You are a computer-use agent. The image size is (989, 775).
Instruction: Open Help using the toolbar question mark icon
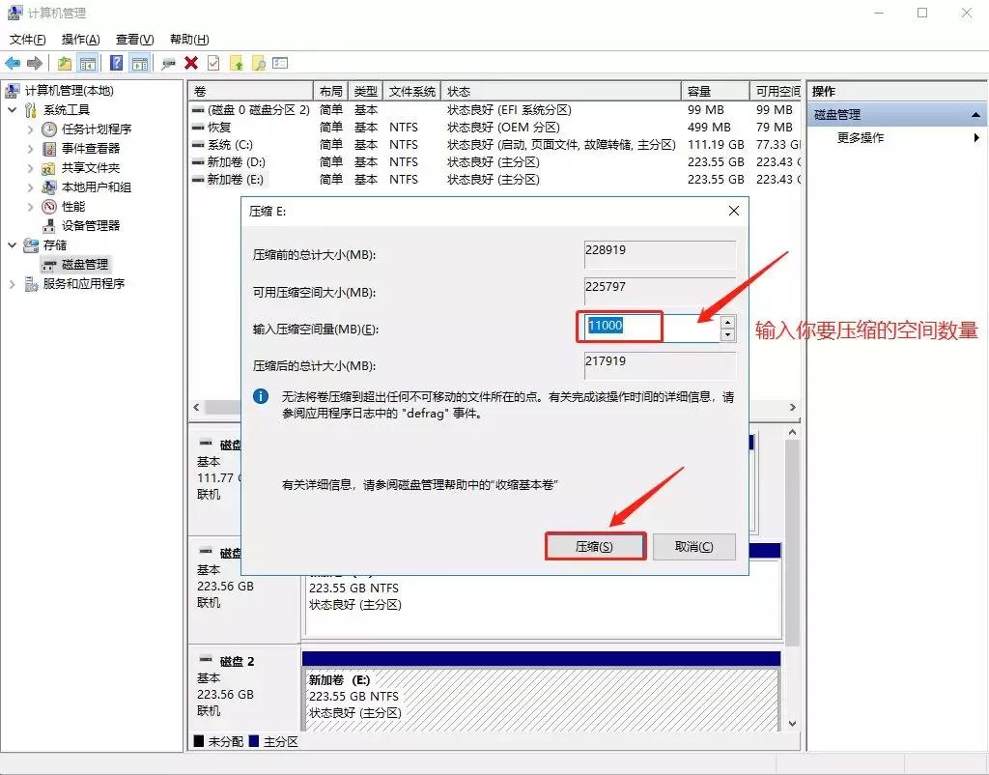[x=118, y=62]
